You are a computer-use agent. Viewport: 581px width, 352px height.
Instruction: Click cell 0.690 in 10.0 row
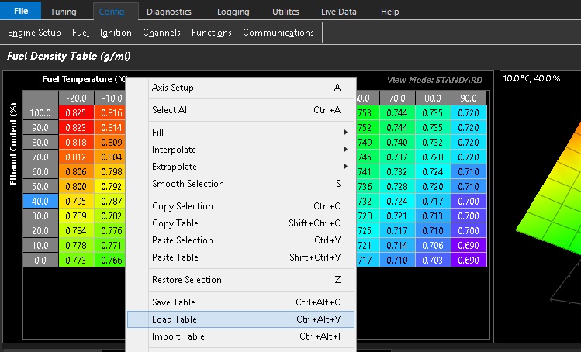[x=469, y=245]
